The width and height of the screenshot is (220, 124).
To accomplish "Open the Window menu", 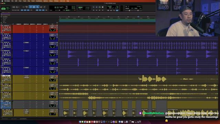I will [56, 1].
